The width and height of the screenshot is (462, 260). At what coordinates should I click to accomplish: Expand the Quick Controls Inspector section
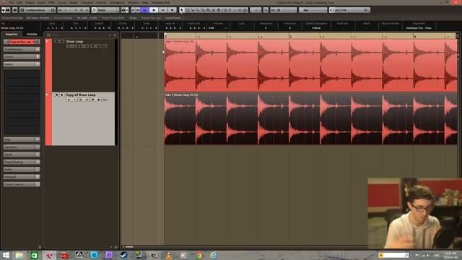pyautogui.click(x=22, y=184)
